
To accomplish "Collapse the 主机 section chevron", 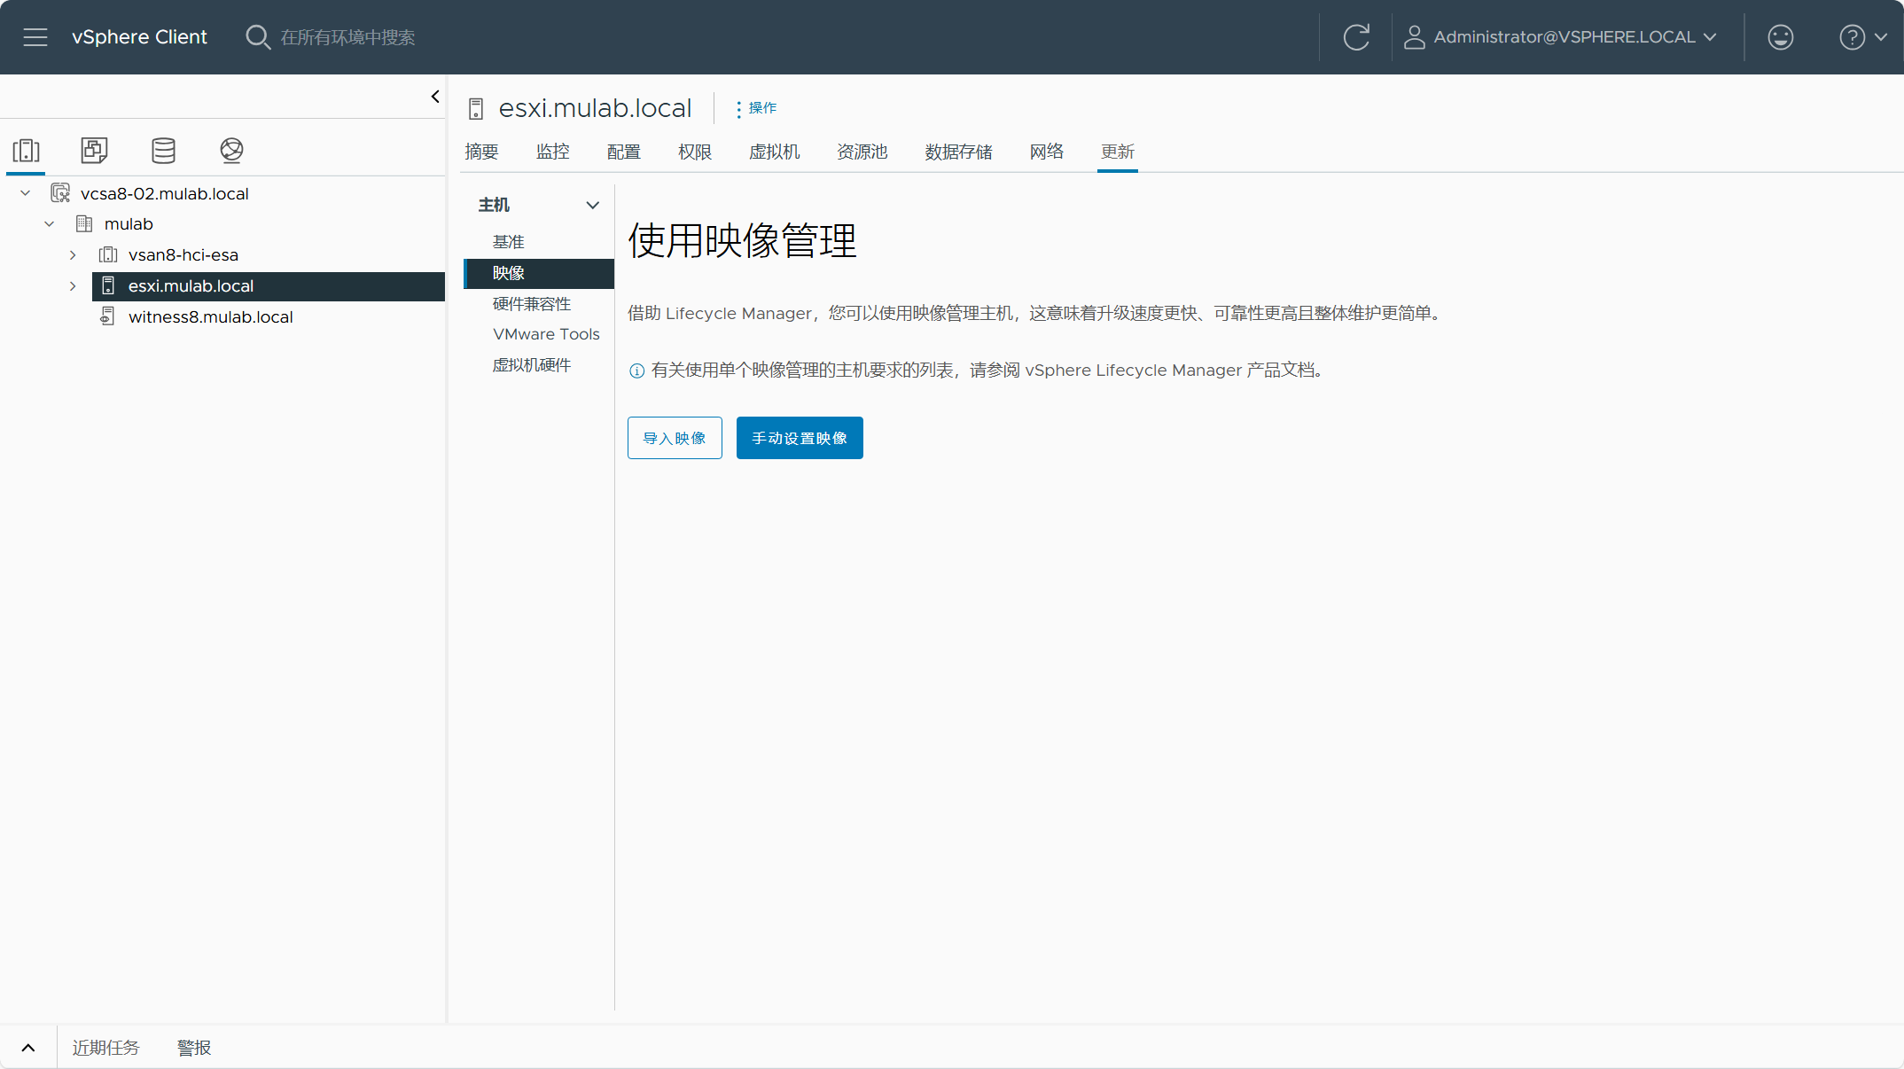I will point(593,206).
